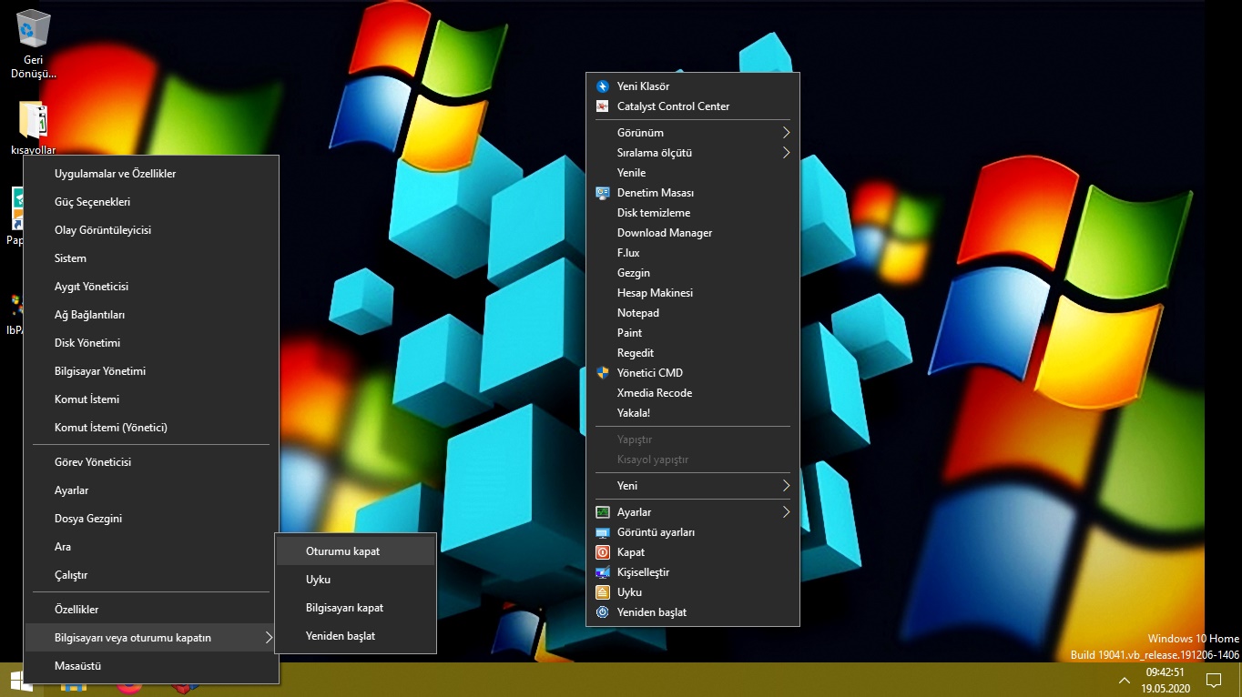Launch Paint from the context menu
1242x697 pixels.
pos(693,333)
